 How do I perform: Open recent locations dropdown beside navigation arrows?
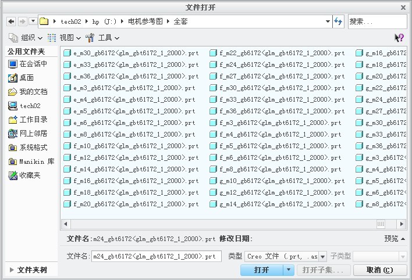(33, 21)
